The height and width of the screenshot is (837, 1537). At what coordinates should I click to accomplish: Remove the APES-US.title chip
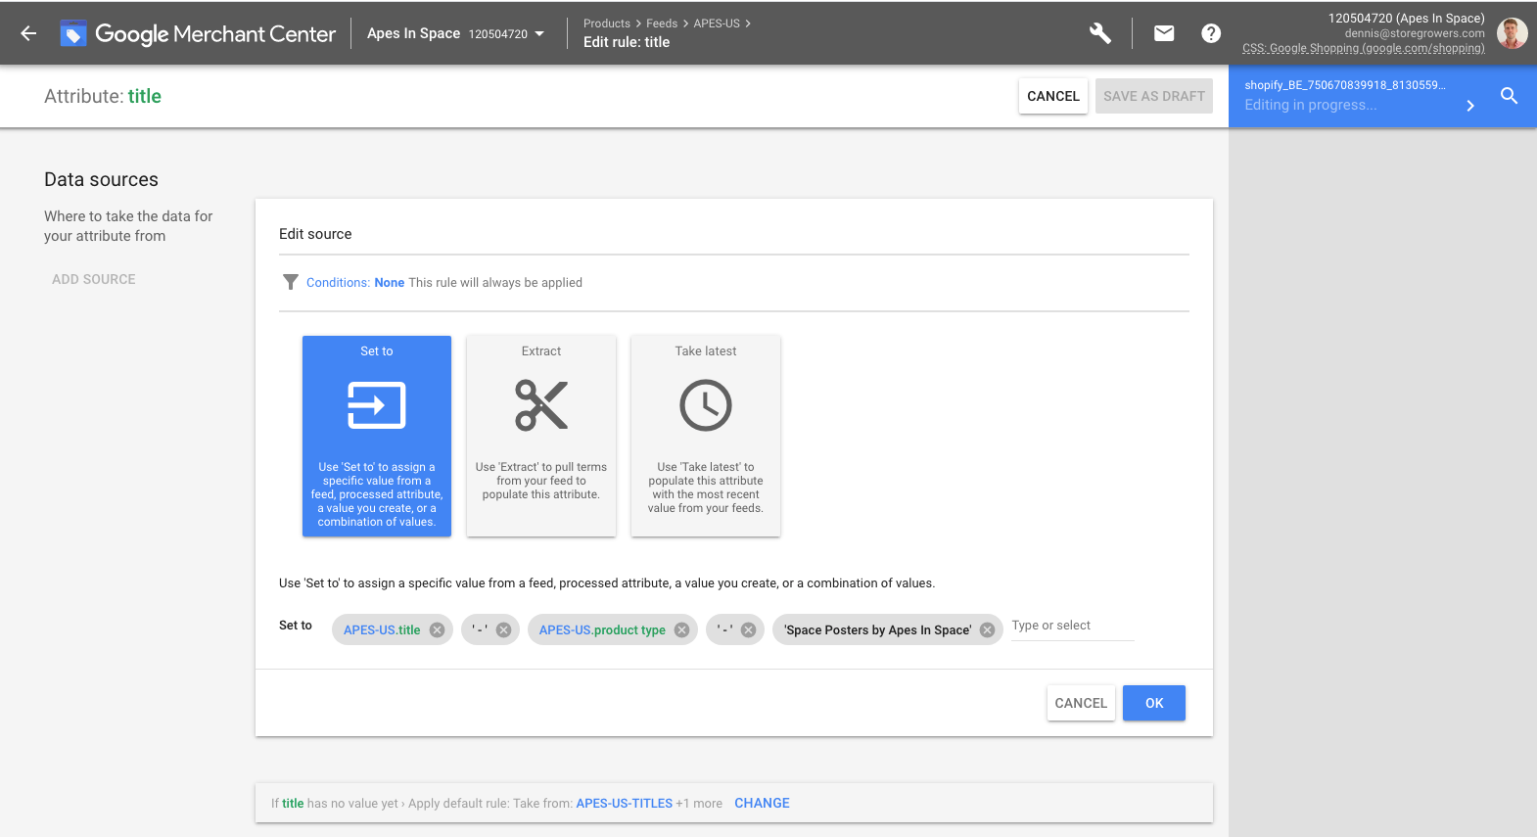437,629
